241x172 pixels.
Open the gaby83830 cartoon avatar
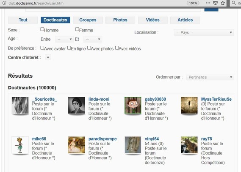point(133,105)
